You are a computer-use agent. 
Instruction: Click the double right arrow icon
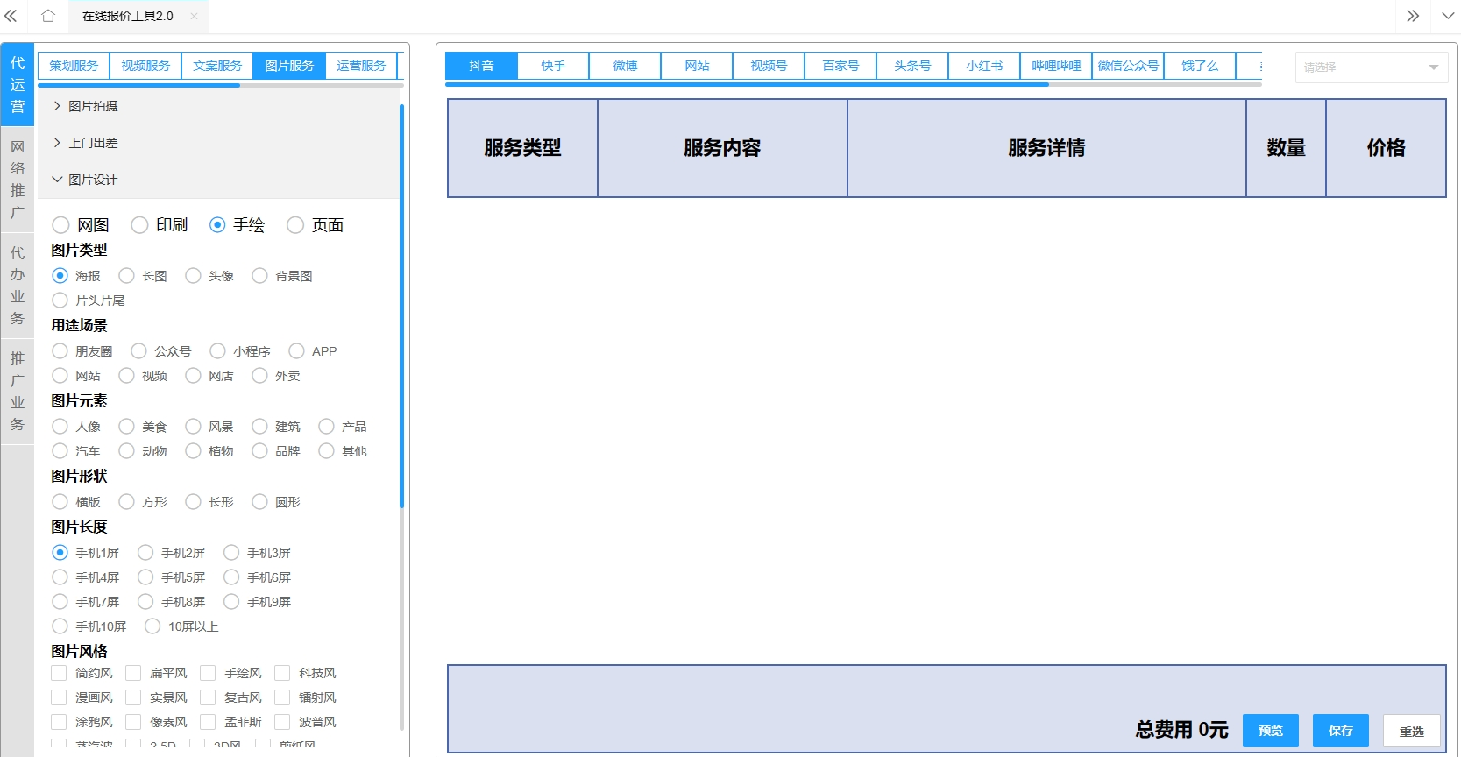coord(1412,16)
